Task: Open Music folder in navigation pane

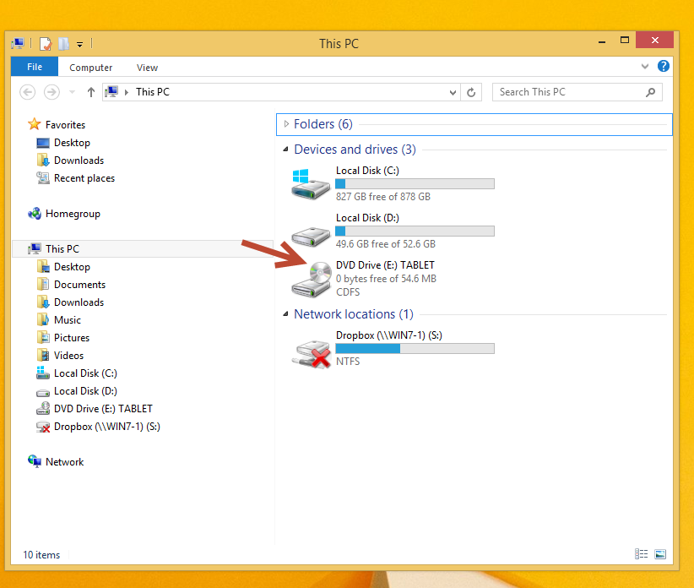Action: pyautogui.click(x=68, y=320)
